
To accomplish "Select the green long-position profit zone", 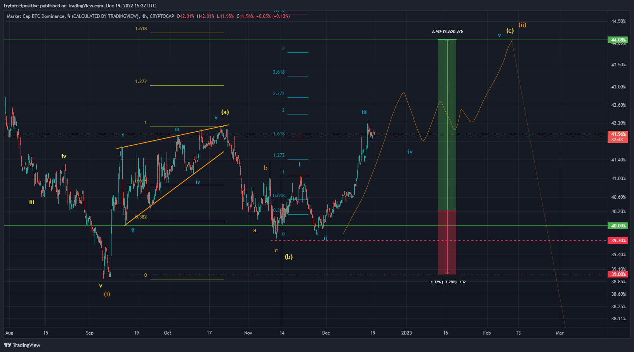I will 447,125.
